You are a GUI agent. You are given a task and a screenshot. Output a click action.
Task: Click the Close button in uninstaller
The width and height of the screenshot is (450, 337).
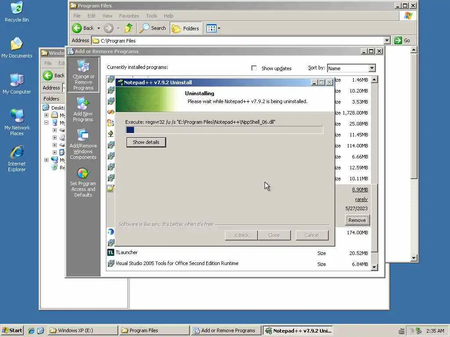[274, 235]
